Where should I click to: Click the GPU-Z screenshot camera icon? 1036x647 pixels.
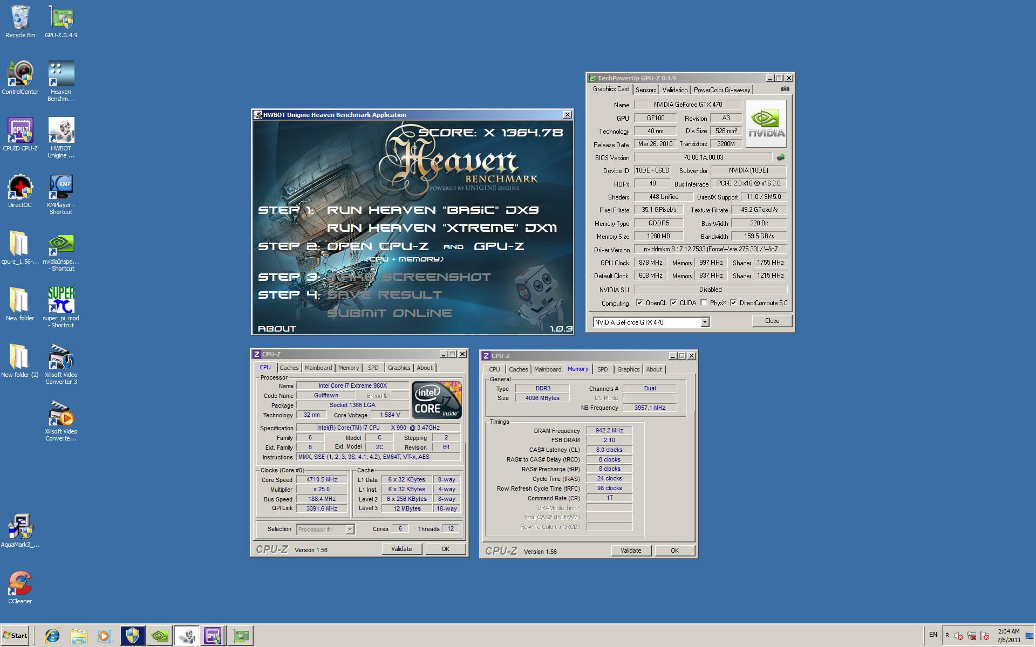785,89
